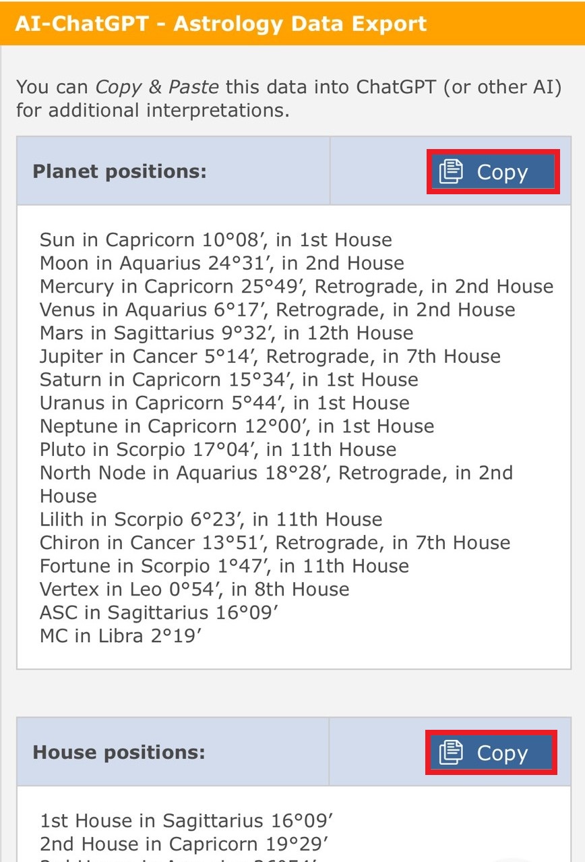Click the 1st House in Sagittarius line
Viewport: 585px width, 862px height.
coord(187,821)
